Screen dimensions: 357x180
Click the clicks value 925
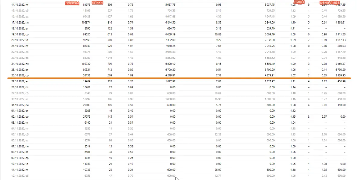pyautogui.click(x=110, y=46)
